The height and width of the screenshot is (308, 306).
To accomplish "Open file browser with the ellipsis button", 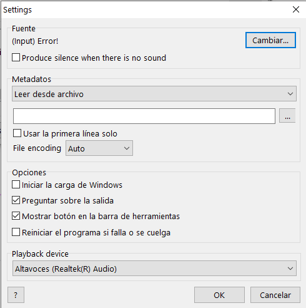I will tap(287, 115).
